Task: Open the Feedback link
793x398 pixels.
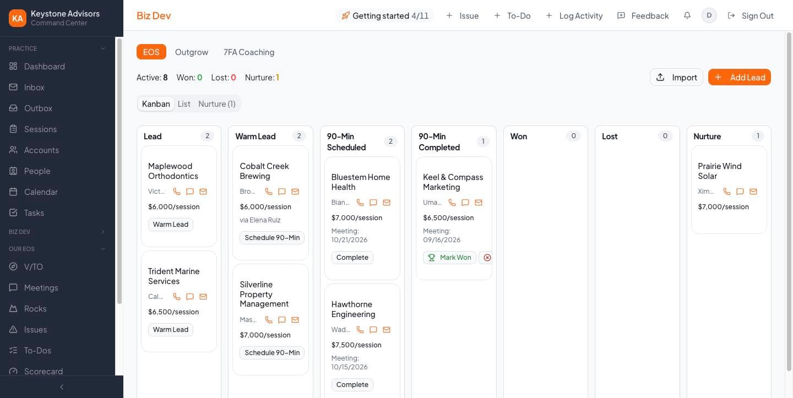Action: (643, 15)
